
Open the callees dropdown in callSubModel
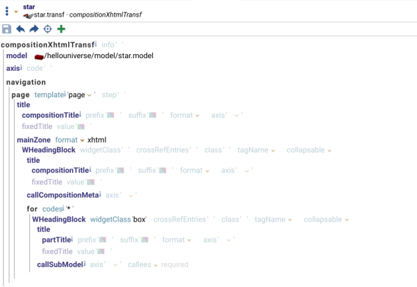point(156,265)
